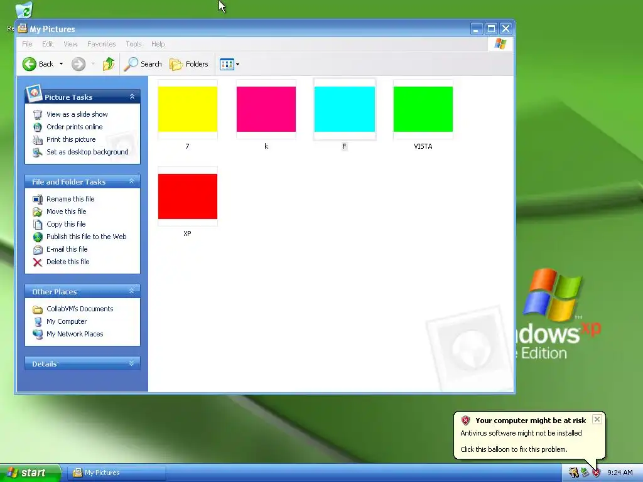Open the File menu
643x482 pixels.
pos(27,44)
